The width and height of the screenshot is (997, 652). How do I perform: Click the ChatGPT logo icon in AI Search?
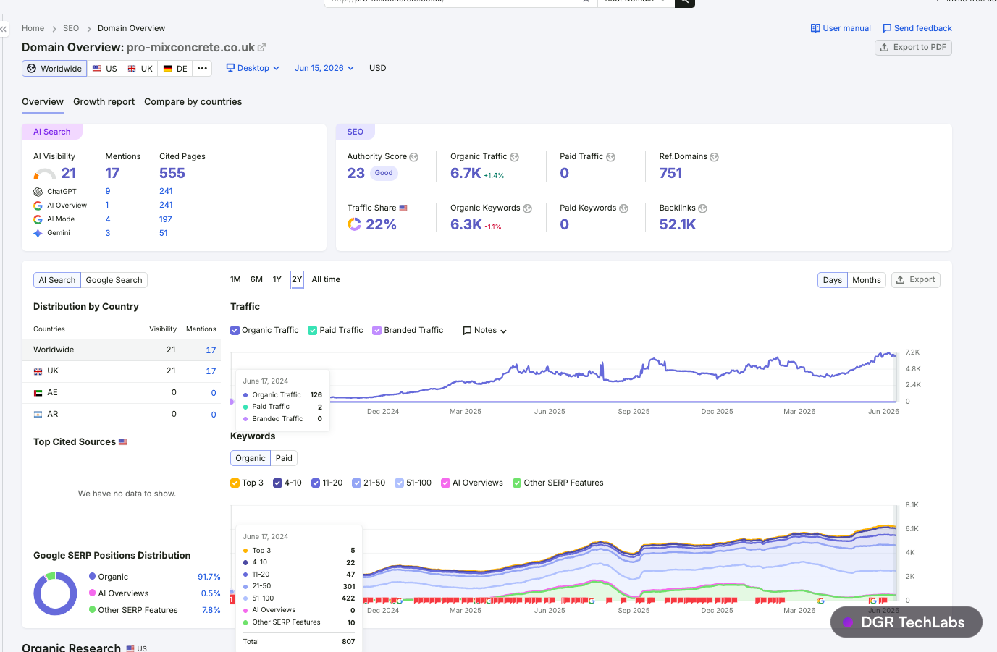coord(38,192)
